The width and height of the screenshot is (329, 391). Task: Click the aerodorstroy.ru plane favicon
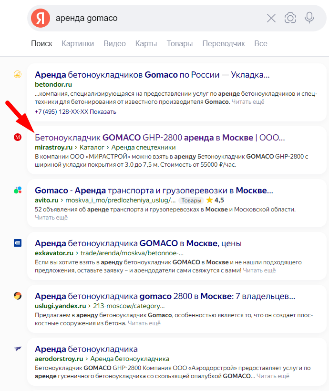point(18,349)
